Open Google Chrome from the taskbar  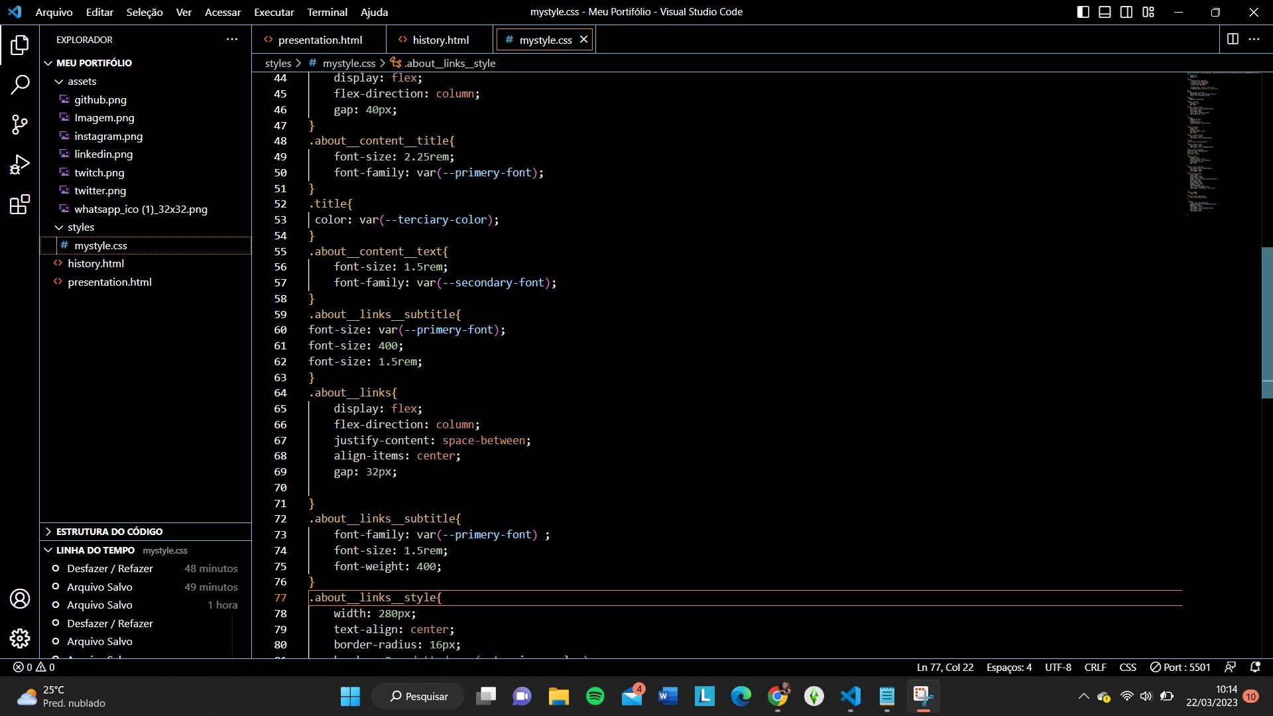(778, 696)
